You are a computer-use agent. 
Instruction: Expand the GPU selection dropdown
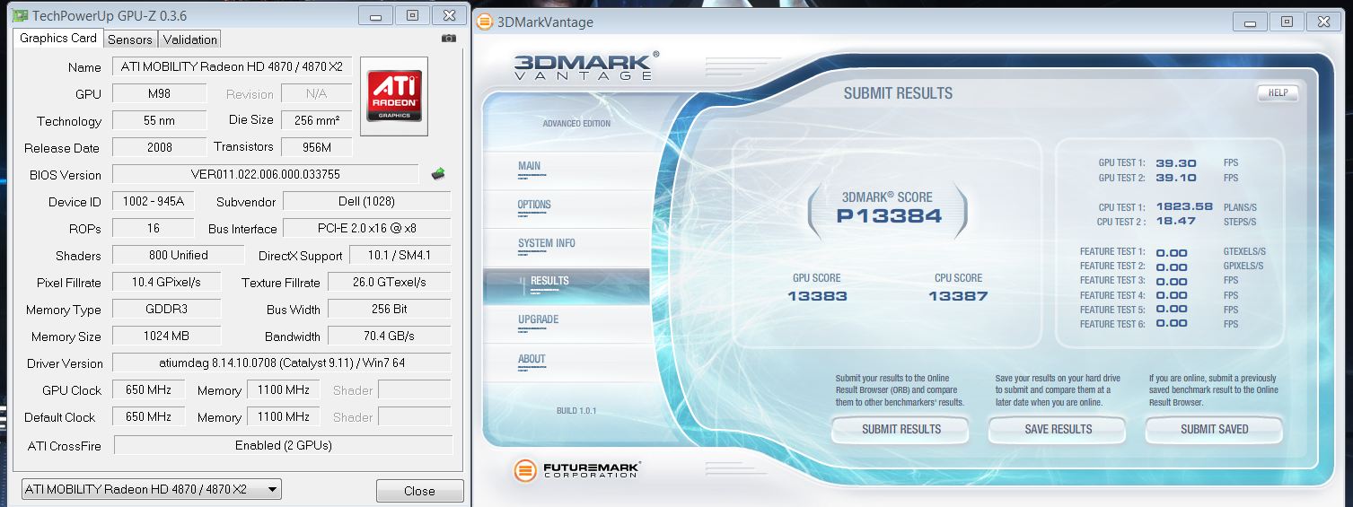[151, 489]
